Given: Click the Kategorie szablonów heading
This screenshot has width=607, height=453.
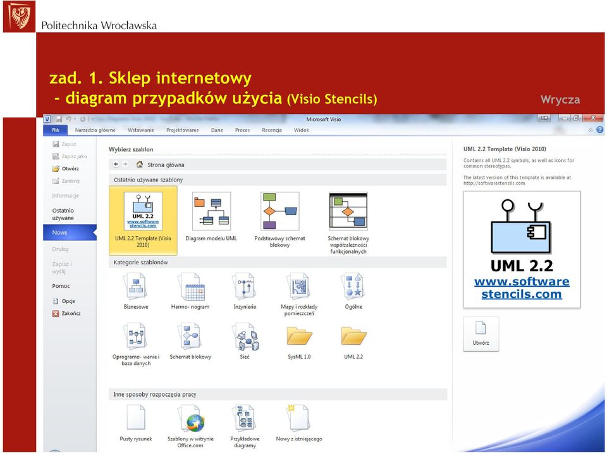Looking at the screenshot, I should coord(140,263).
